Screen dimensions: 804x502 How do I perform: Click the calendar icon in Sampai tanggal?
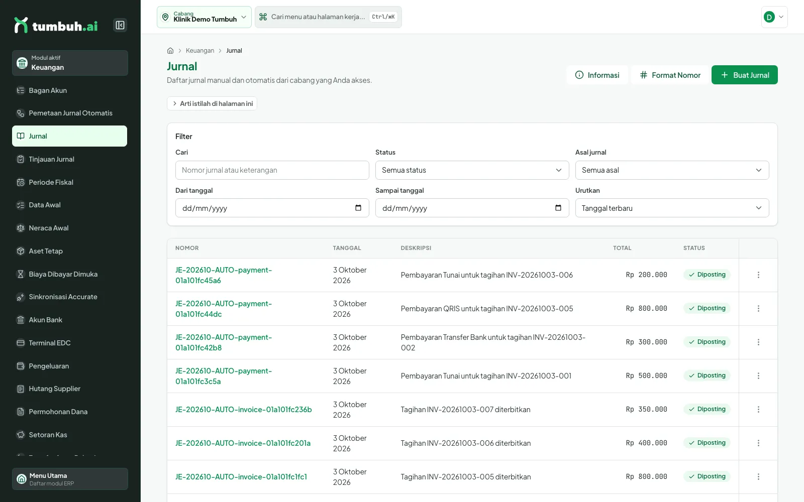pos(558,208)
